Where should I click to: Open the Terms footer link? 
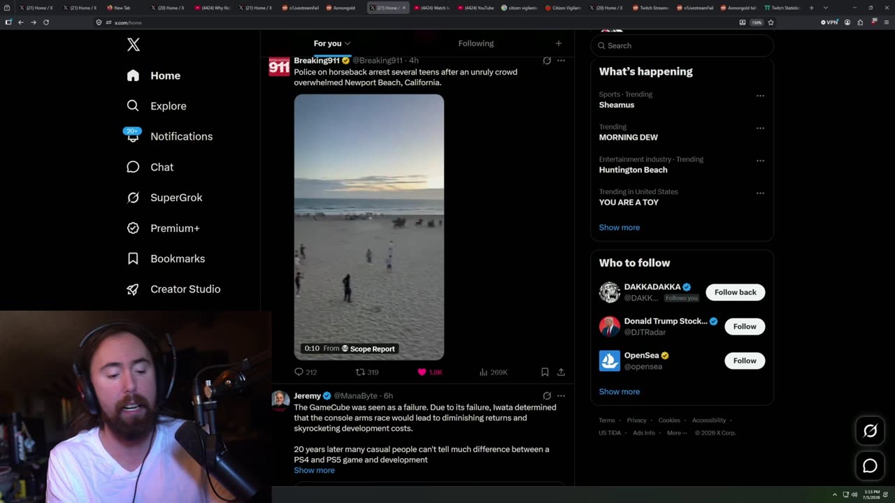[606, 421]
